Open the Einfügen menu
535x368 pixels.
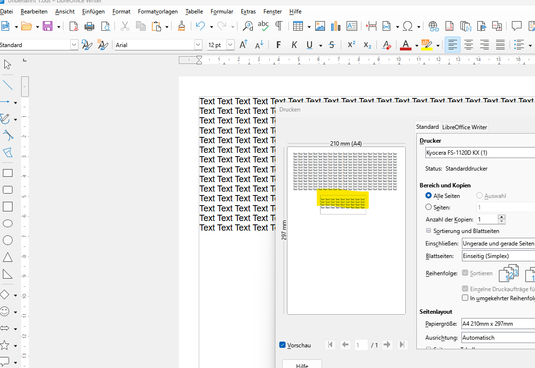click(93, 11)
